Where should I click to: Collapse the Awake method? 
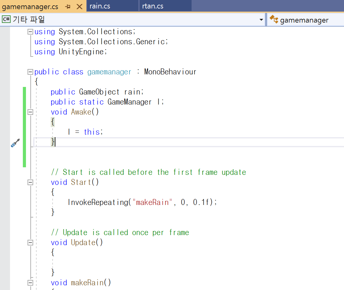point(30,112)
